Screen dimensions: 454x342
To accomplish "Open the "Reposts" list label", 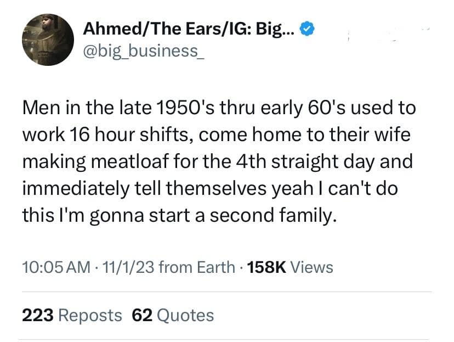I will tap(89, 315).
